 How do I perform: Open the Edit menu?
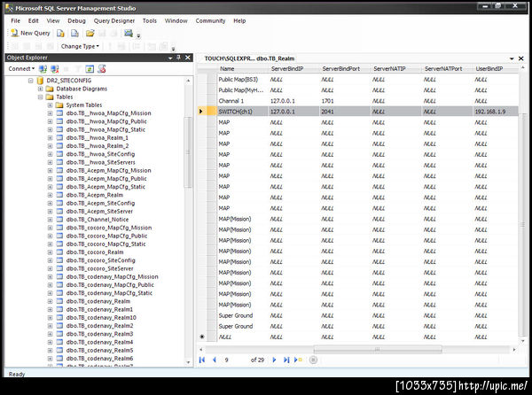click(34, 20)
